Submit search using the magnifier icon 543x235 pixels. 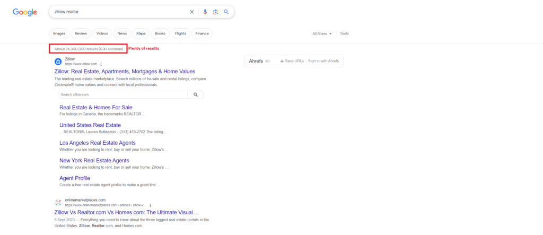[x=226, y=12]
